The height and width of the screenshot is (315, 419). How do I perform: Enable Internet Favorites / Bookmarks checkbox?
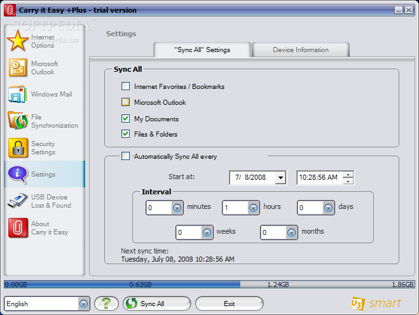[125, 86]
